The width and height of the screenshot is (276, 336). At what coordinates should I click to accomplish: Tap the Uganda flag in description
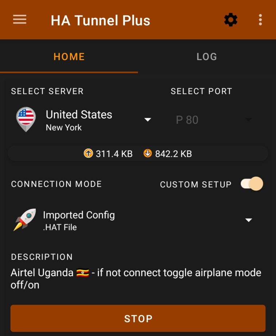coord(83,273)
